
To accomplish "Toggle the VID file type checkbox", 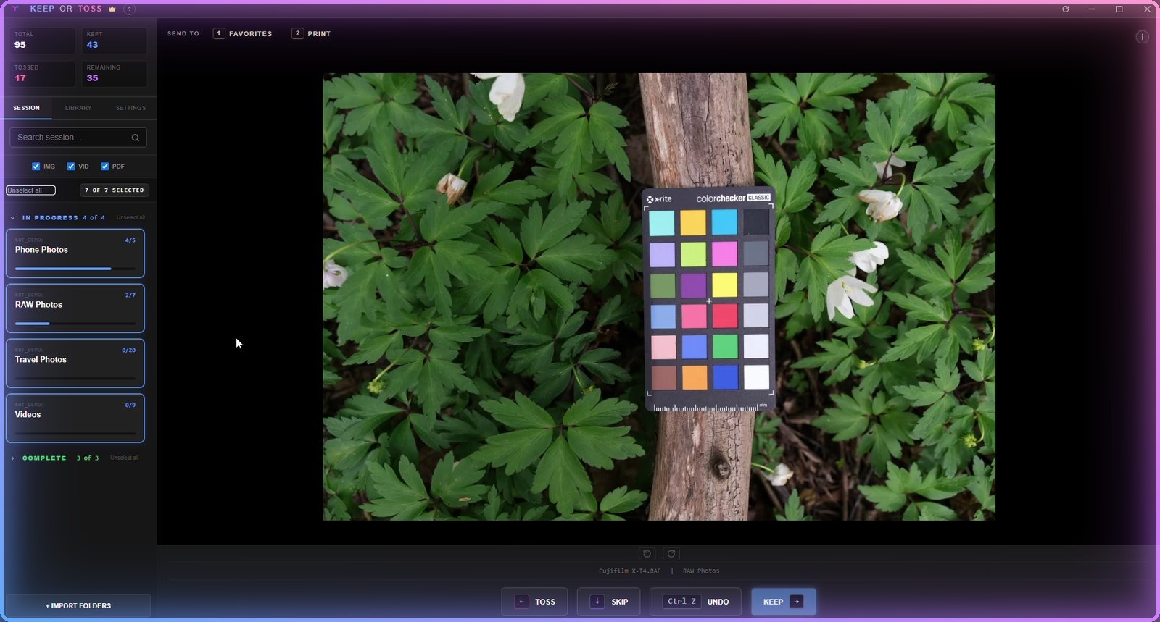I will point(71,167).
